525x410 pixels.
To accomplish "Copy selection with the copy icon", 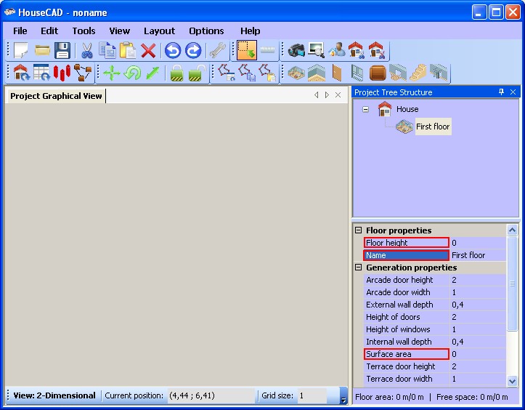I will click(107, 50).
